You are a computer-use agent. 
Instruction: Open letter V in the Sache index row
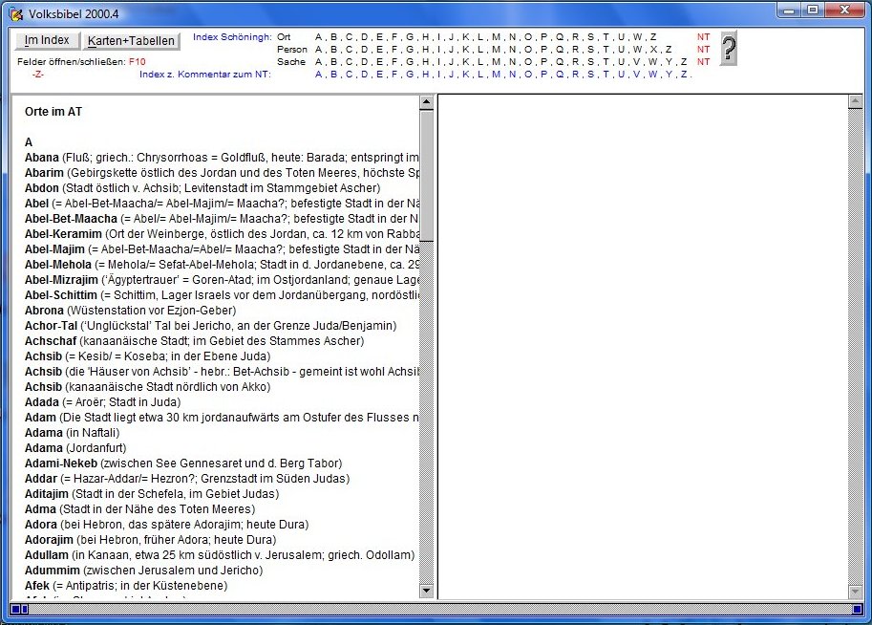point(637,61)
